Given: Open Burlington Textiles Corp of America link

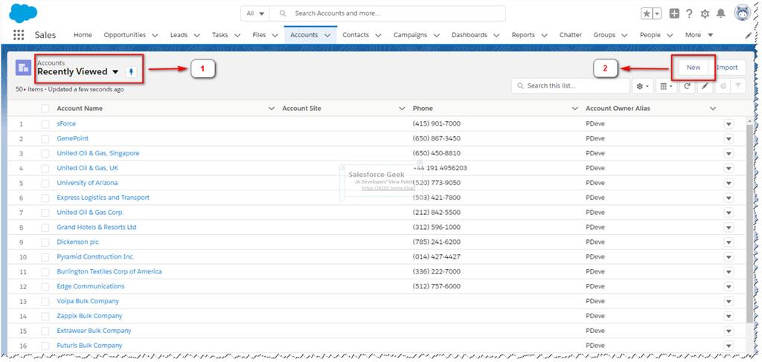Looking at the screenshot, I should tap(109, 272).
